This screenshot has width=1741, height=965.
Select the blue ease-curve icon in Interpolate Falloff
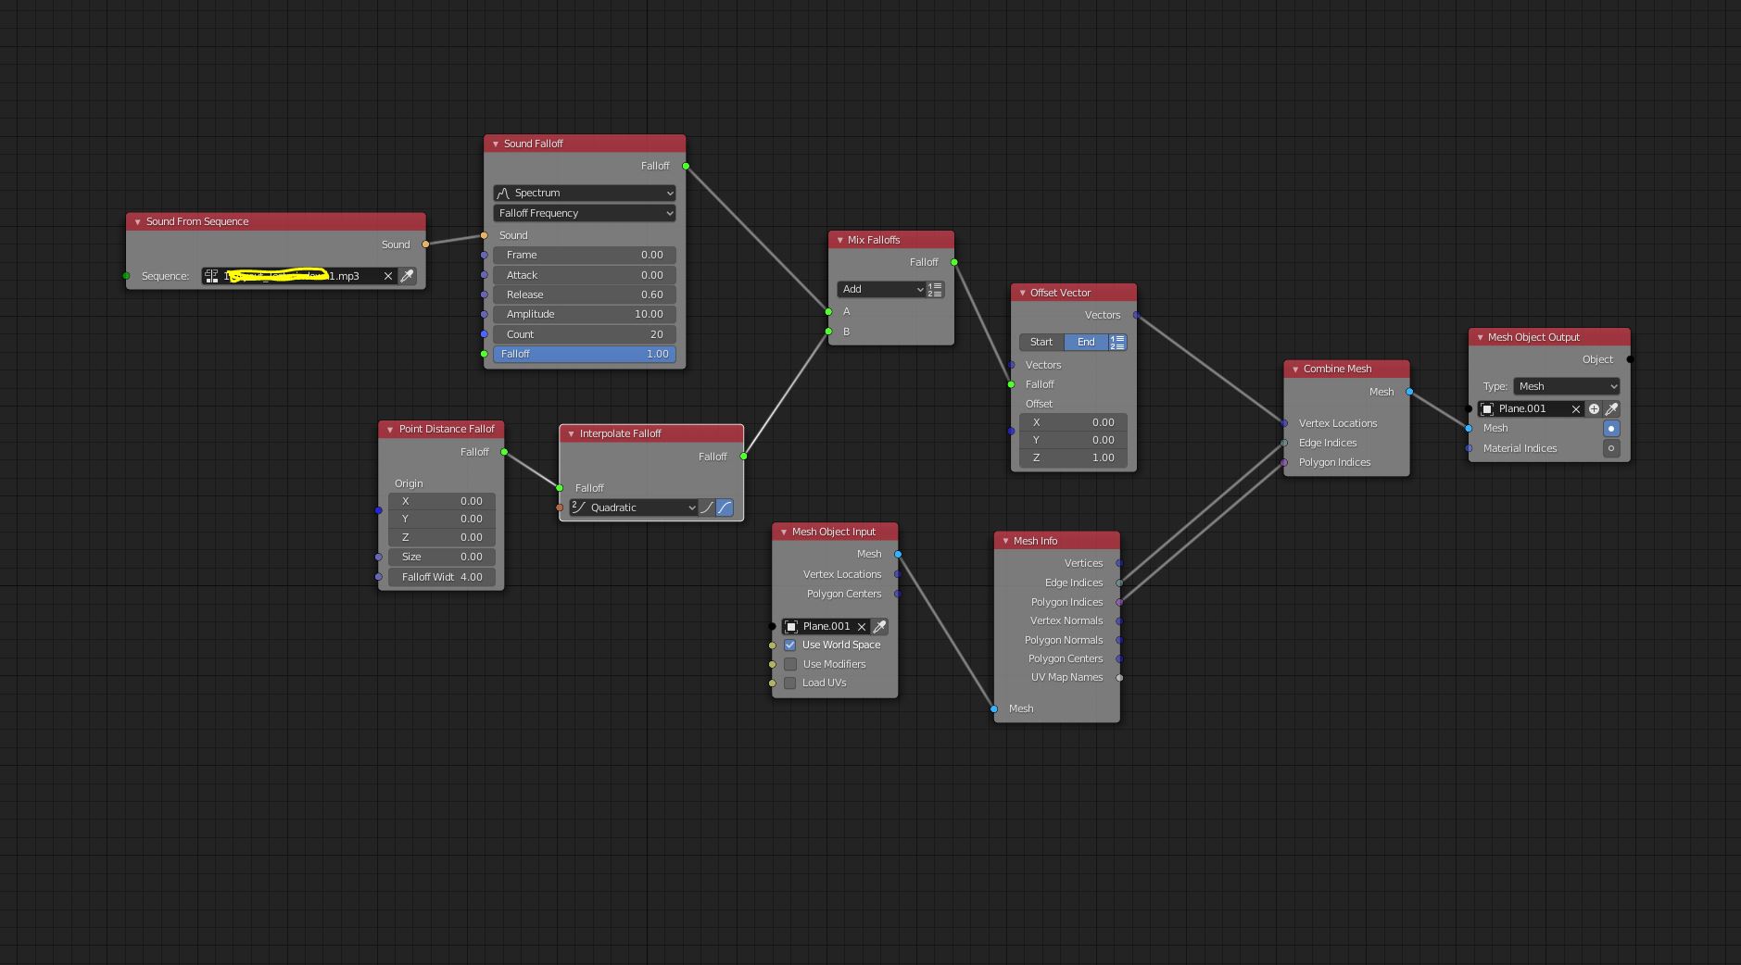pos(725,508)
